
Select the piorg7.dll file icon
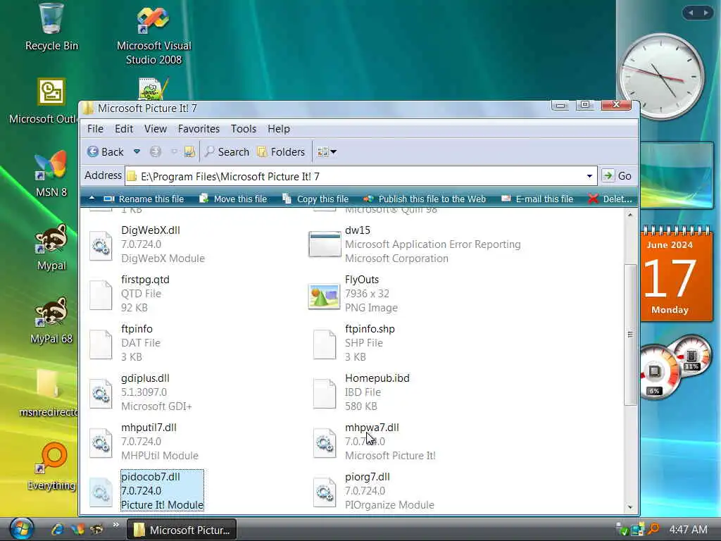point(325,492)
